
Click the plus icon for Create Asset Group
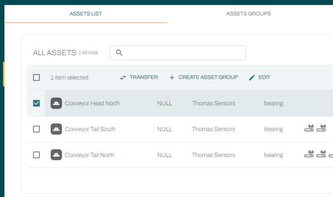tap(172, 77)
